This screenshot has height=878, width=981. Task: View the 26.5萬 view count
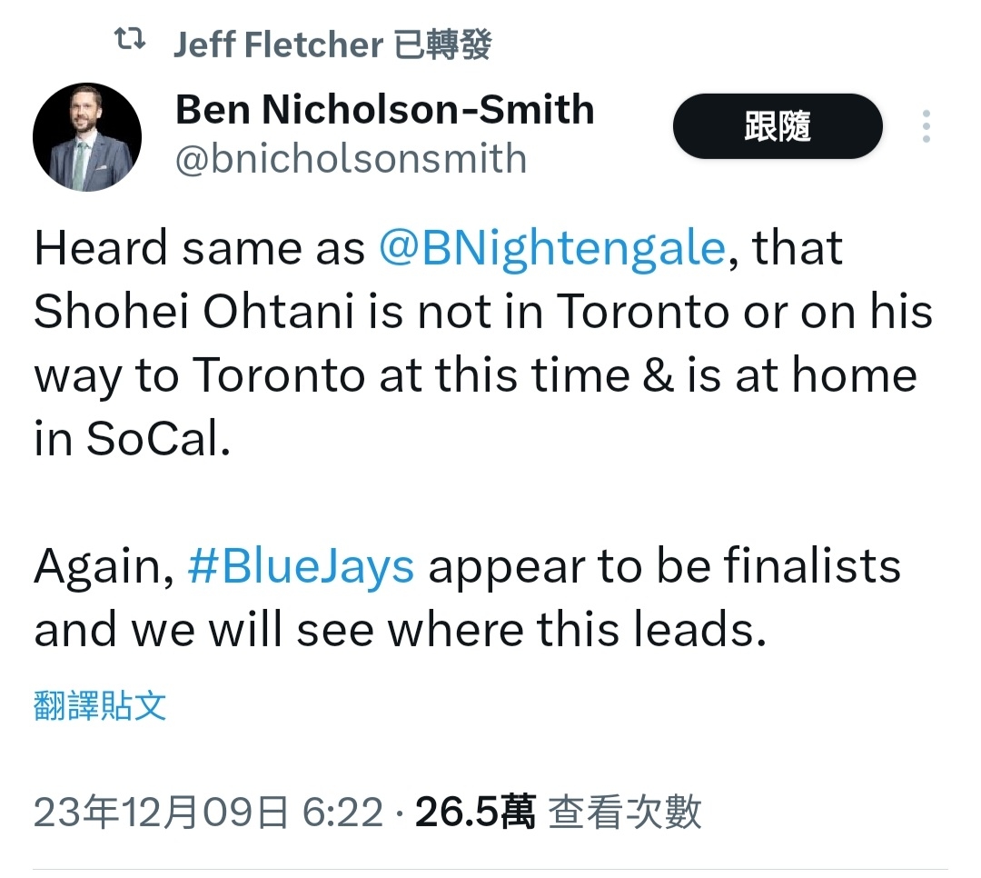[x=475, y=813]
